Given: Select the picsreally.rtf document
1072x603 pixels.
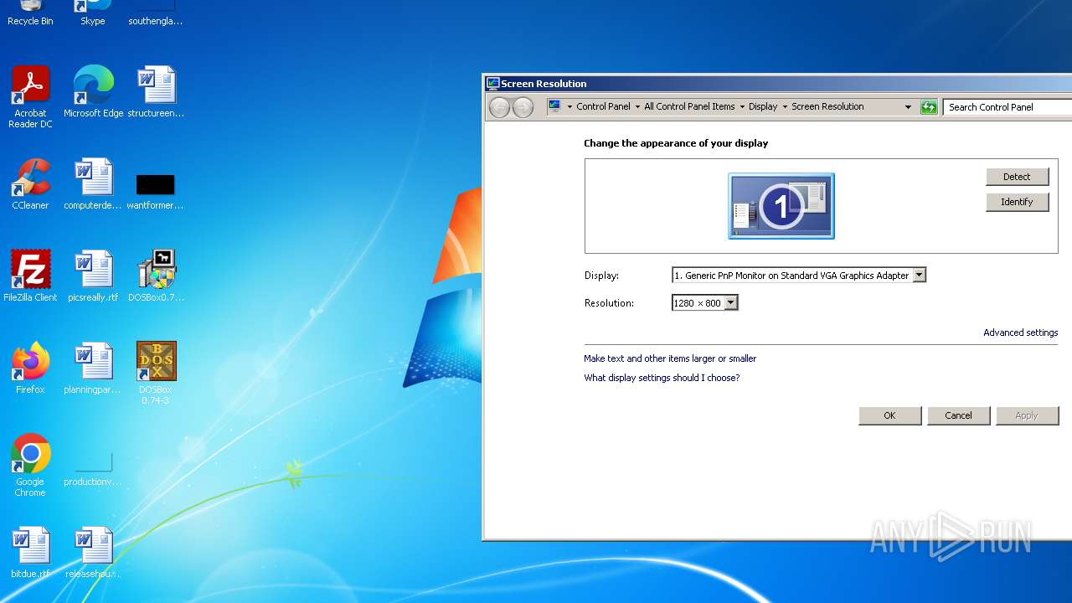Looking at the screenshot, I should click(93, 276).
